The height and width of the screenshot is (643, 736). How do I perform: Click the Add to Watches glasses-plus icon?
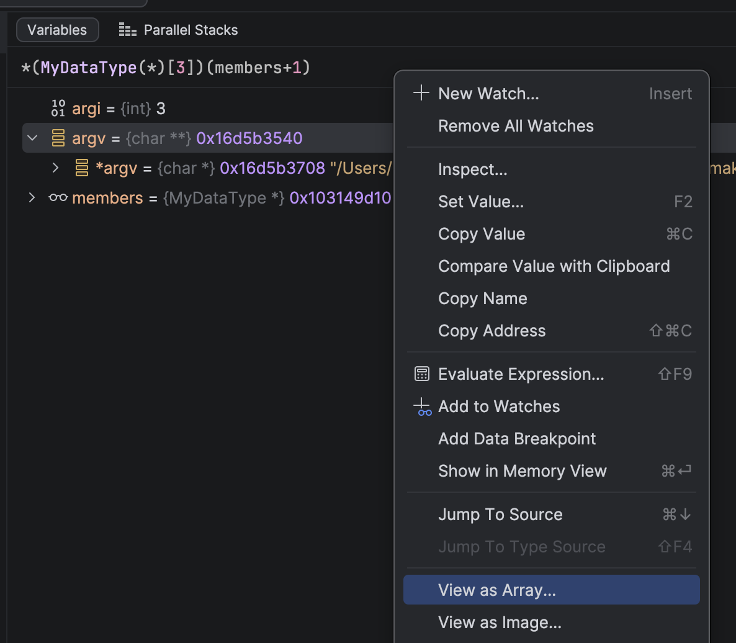pos(423,407)
